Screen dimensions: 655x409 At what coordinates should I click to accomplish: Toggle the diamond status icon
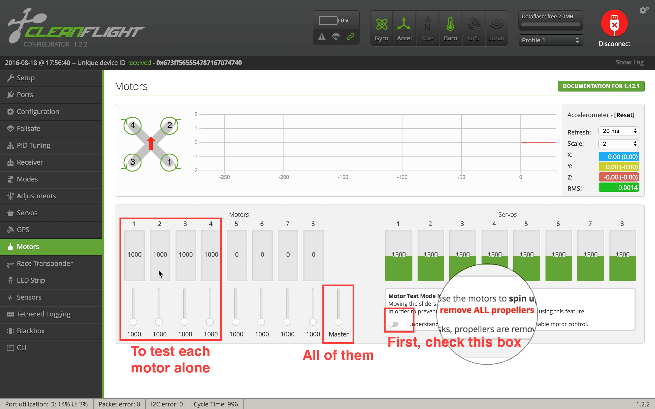[x=336, y=37]
